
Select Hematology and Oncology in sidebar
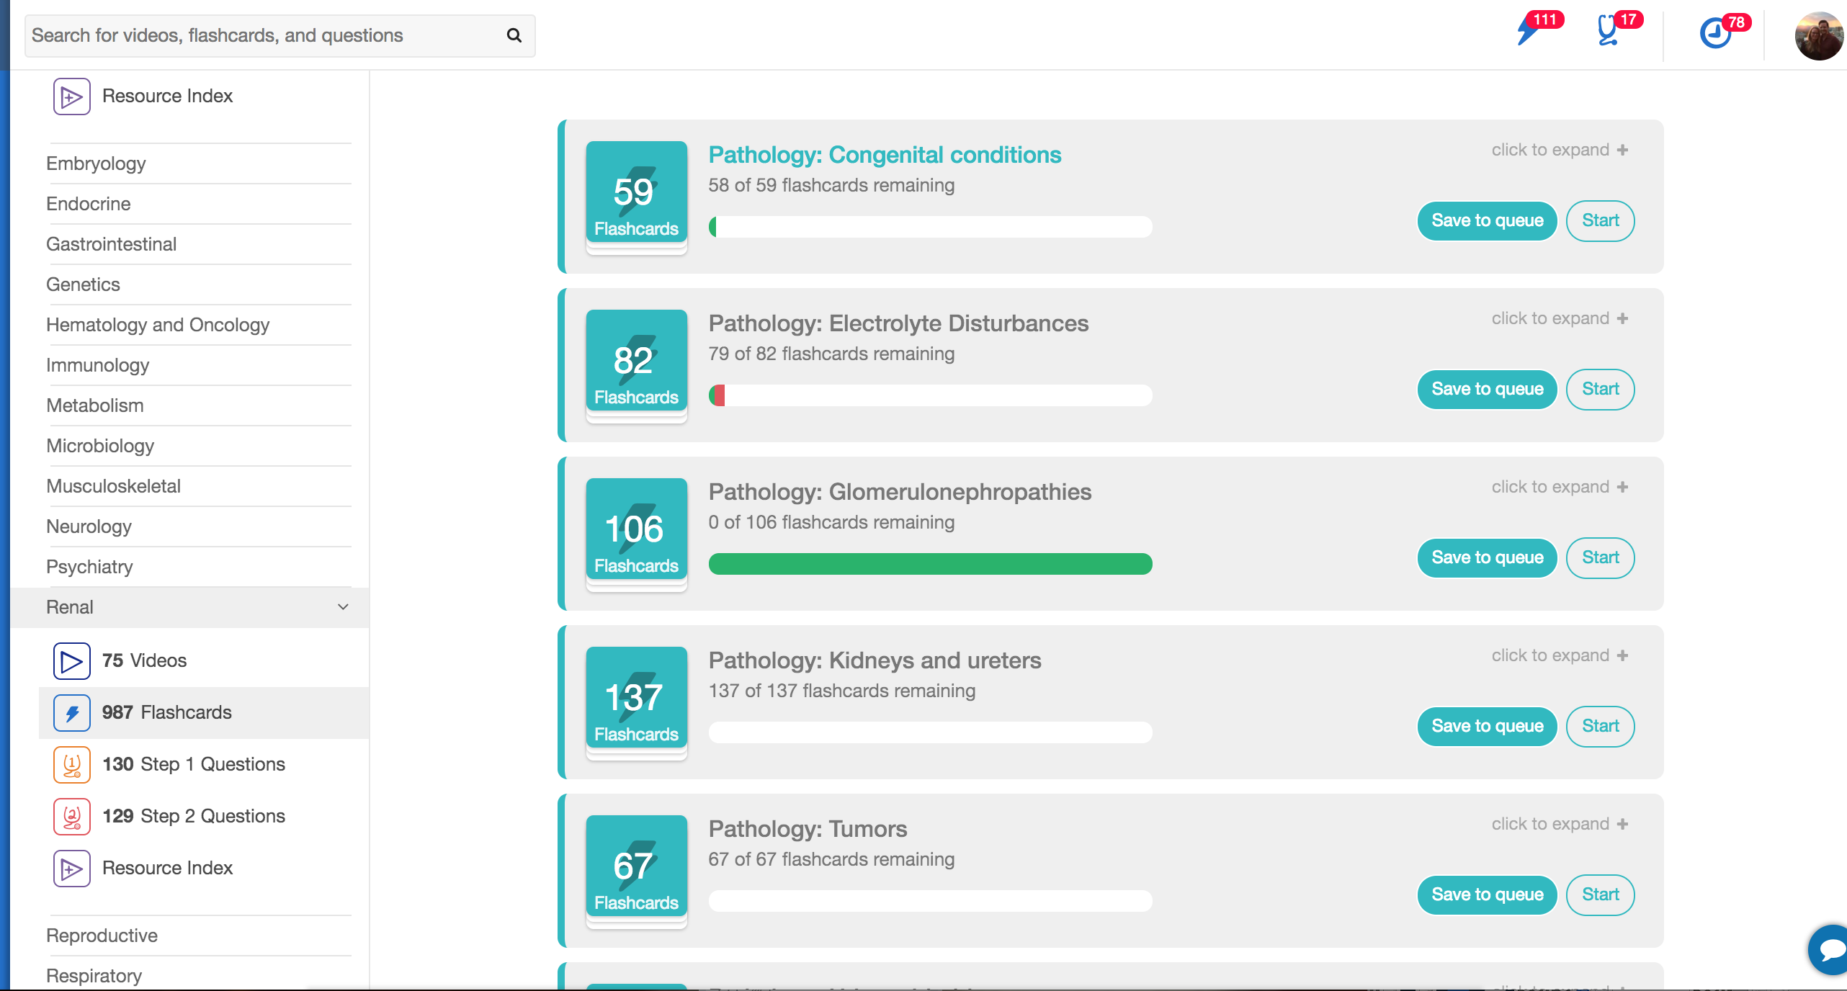[x=158, y=325]
